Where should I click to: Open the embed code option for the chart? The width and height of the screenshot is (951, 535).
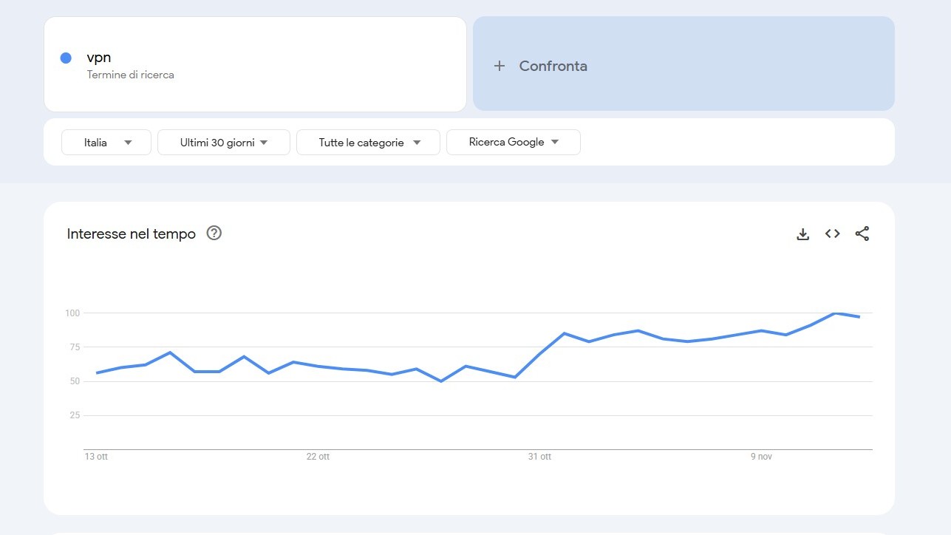[832, 234]
